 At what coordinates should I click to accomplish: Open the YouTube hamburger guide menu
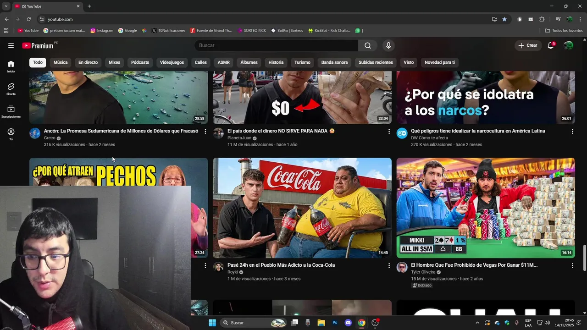click(x=11, y=45)
